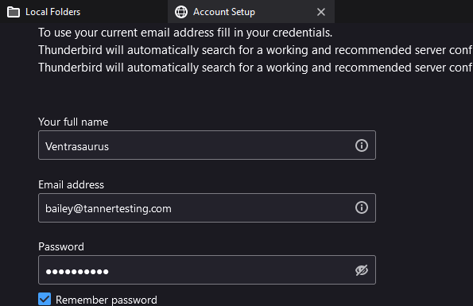Close the Account Setup tab
Viewport: 473px width, 306px height.
[321, 12]
